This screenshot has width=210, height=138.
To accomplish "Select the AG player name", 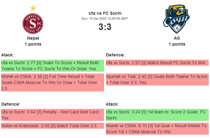I will [x=177, y=38].
